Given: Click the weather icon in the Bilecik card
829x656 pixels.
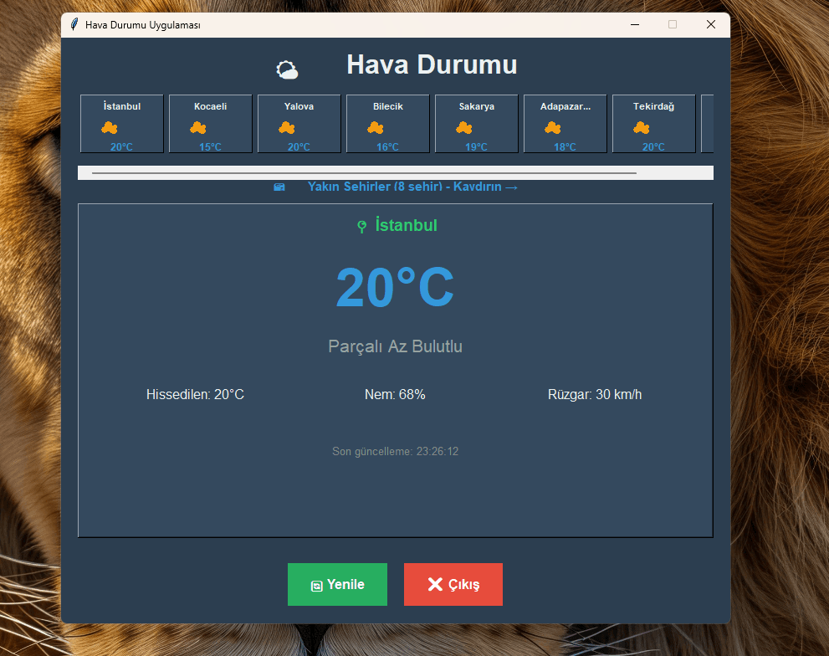Looking at the screenshot, I should (x=376, y=127).
